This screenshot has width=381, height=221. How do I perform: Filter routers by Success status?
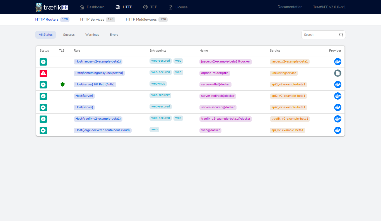tap(69, 35)
